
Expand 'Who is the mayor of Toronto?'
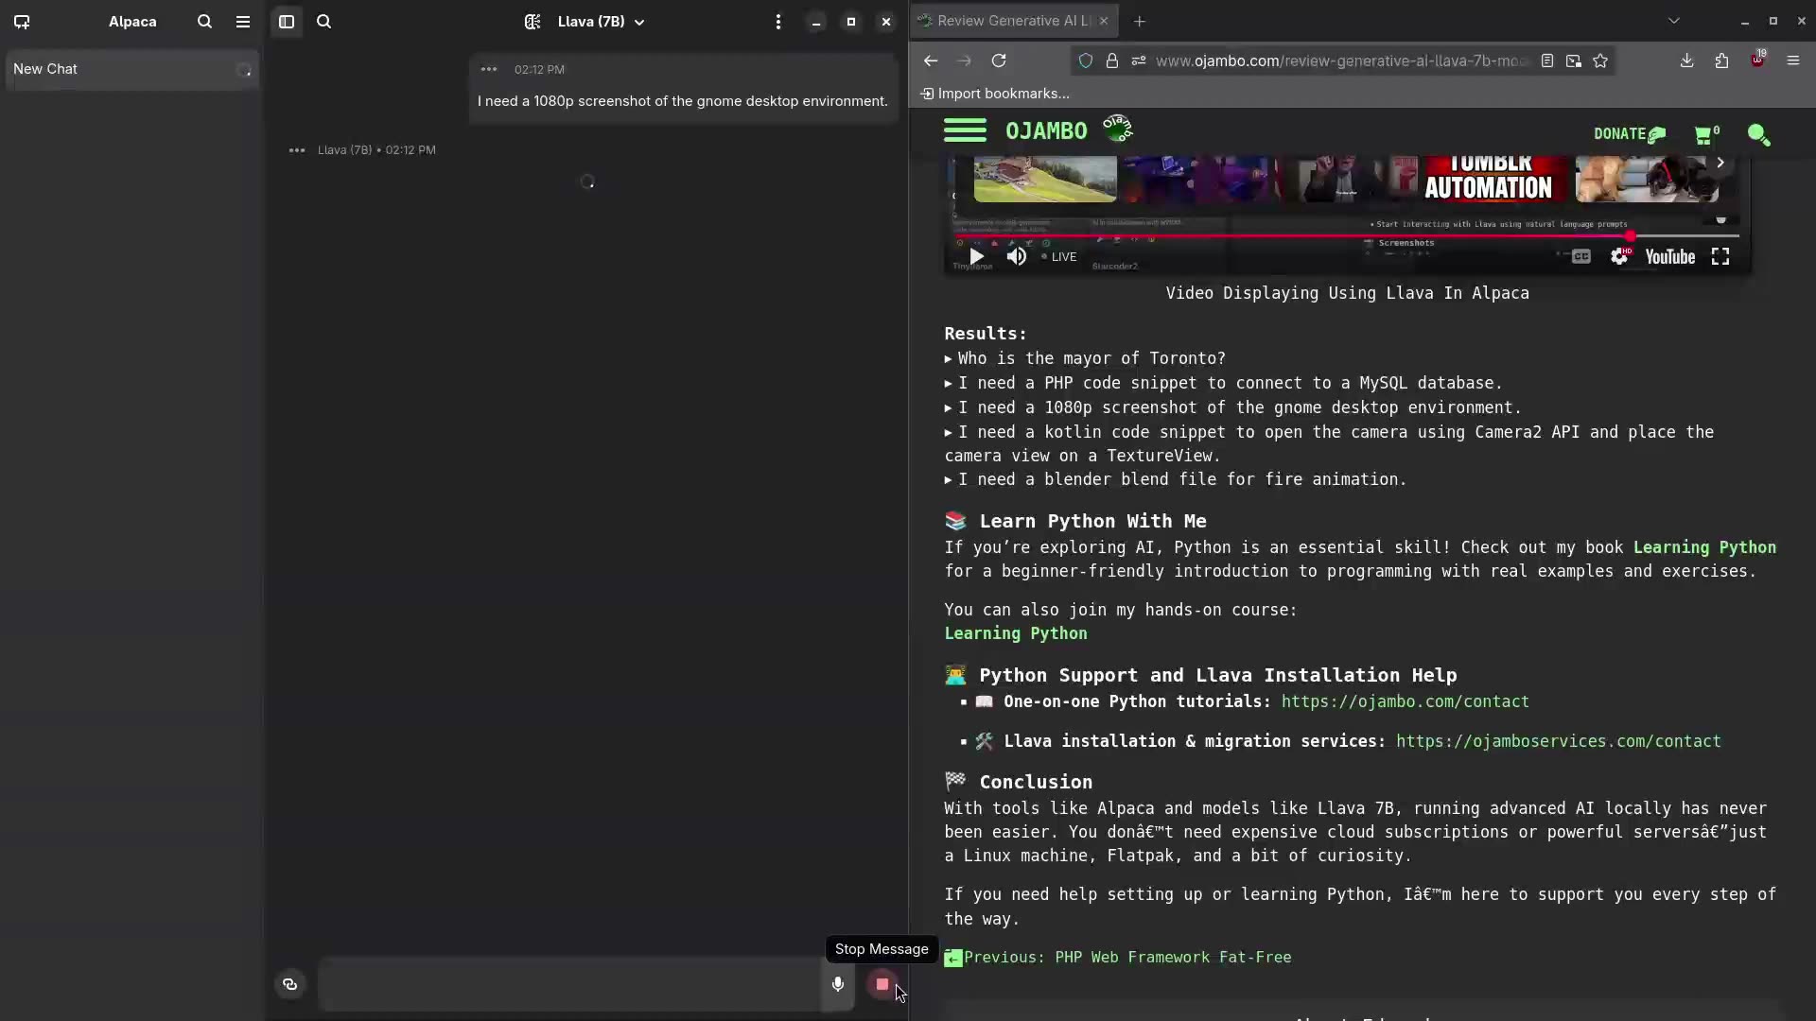pos(1085,358)
